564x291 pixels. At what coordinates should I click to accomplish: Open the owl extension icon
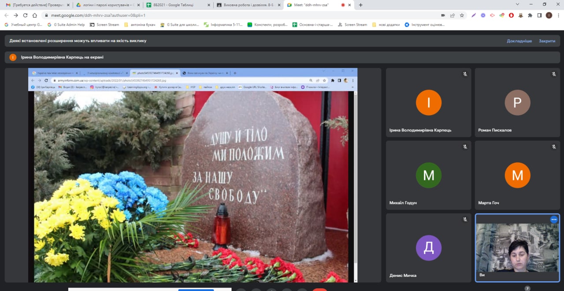[x=521, y=15]
